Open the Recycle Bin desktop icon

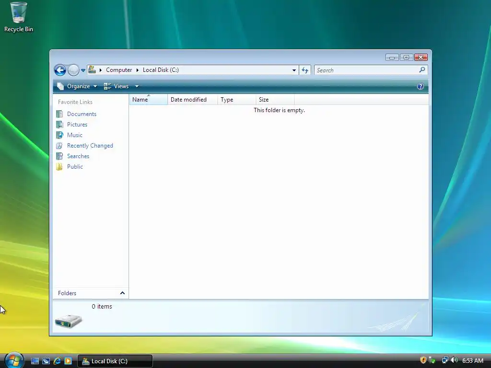click(19, 17)
